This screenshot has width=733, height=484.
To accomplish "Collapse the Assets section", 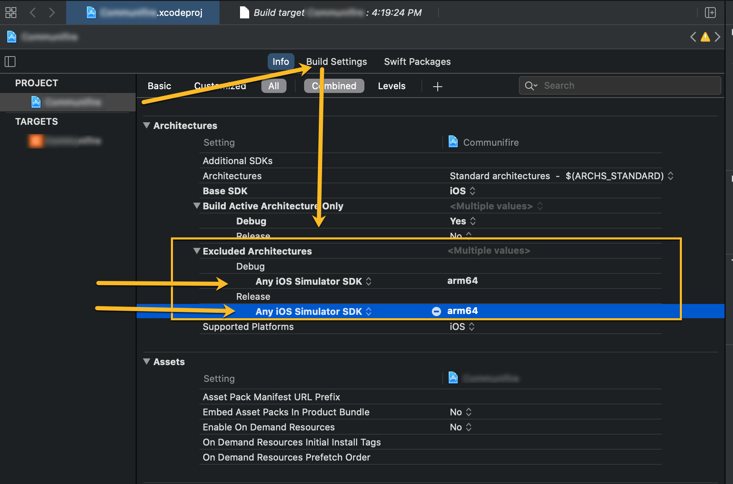I will (x=147, y=361).
